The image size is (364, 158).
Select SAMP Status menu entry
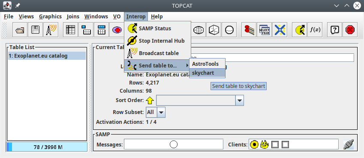click(x=157, y=29)
